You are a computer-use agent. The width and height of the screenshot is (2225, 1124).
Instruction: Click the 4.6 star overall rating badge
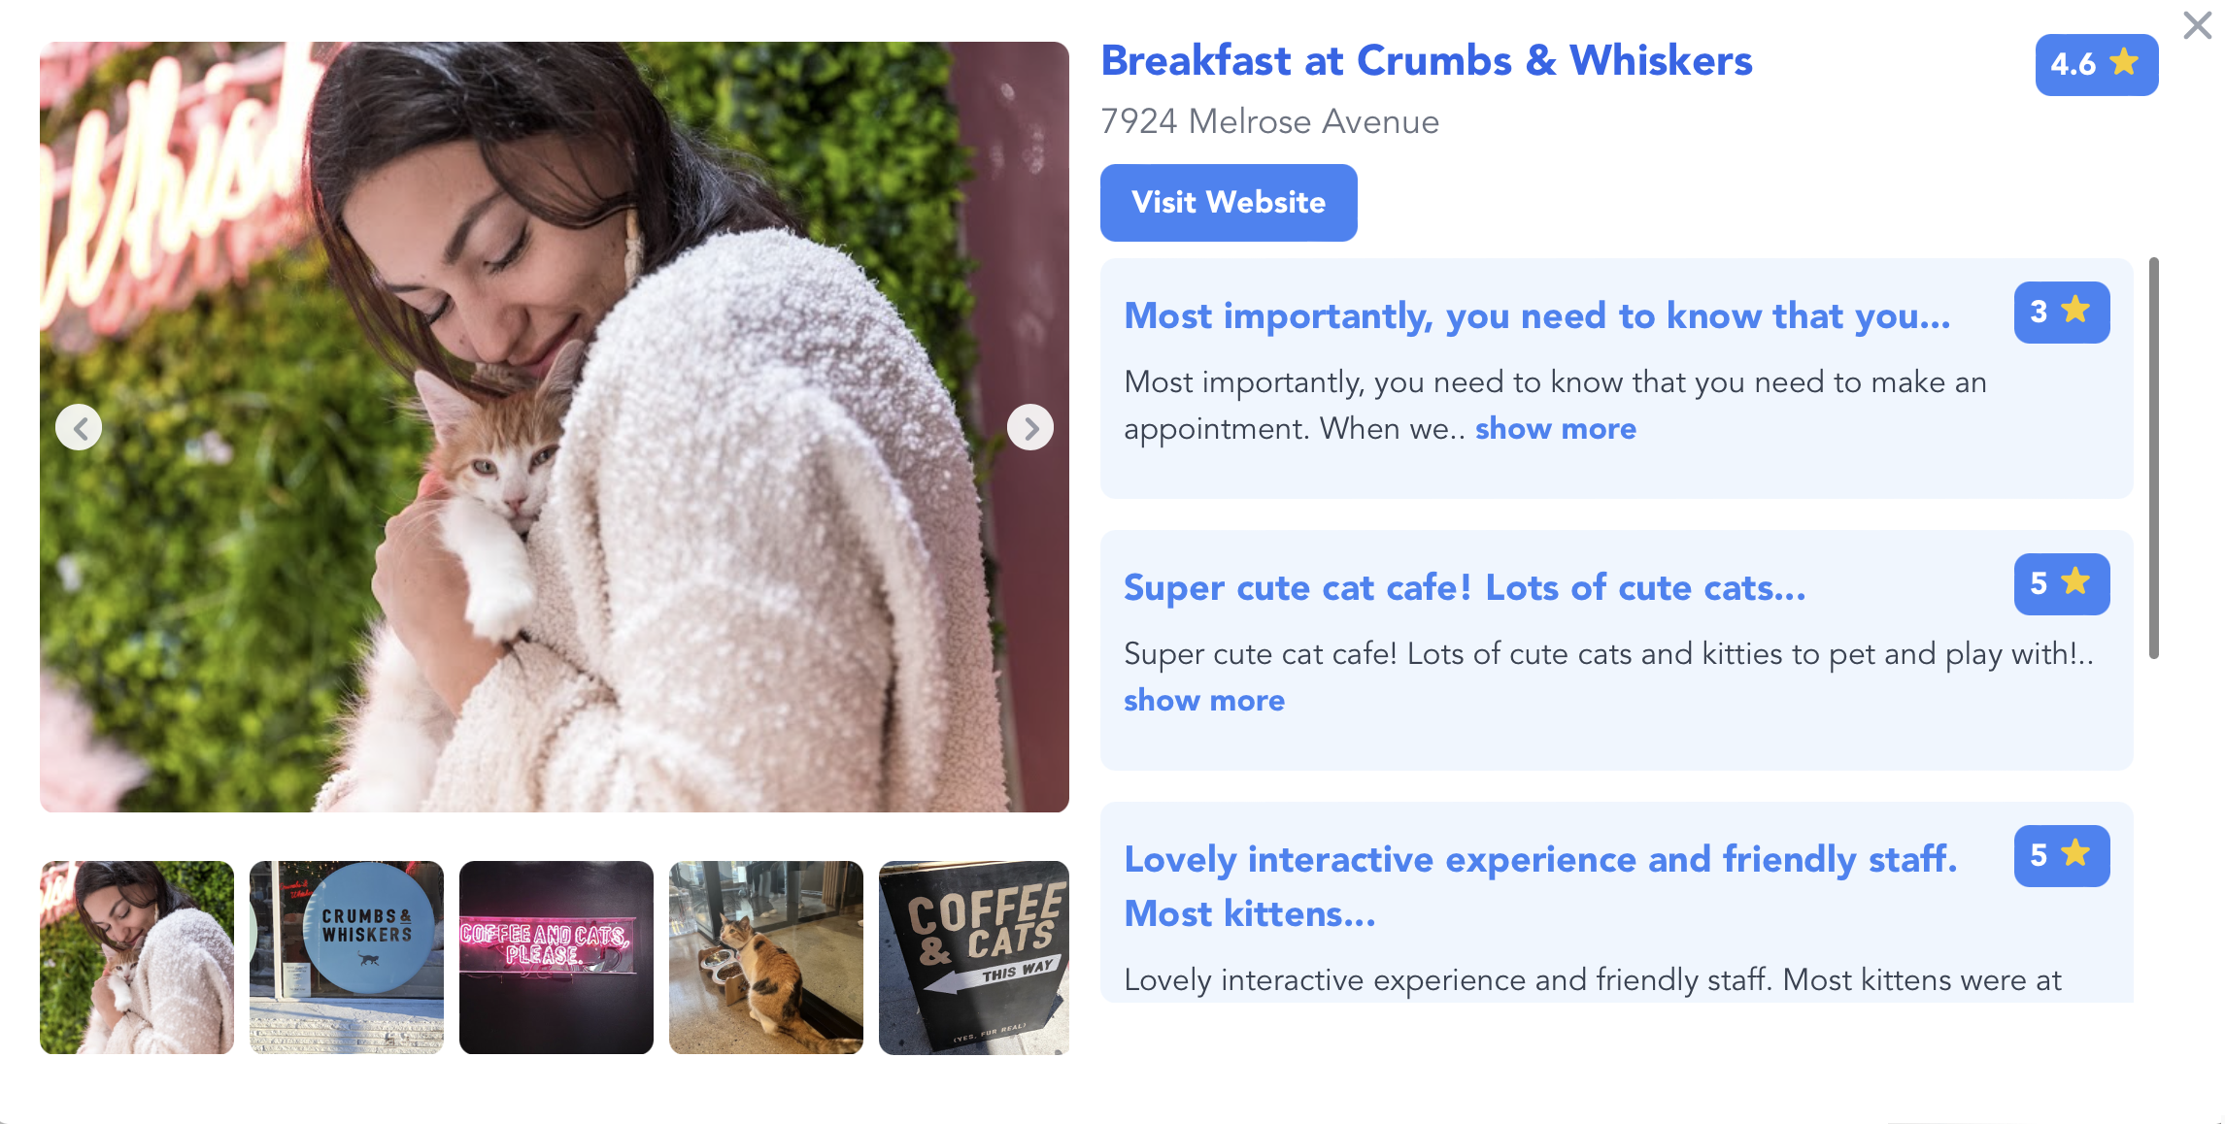click(x=2096, y=64)
